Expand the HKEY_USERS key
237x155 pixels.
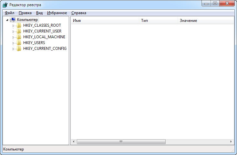point(13,43)
